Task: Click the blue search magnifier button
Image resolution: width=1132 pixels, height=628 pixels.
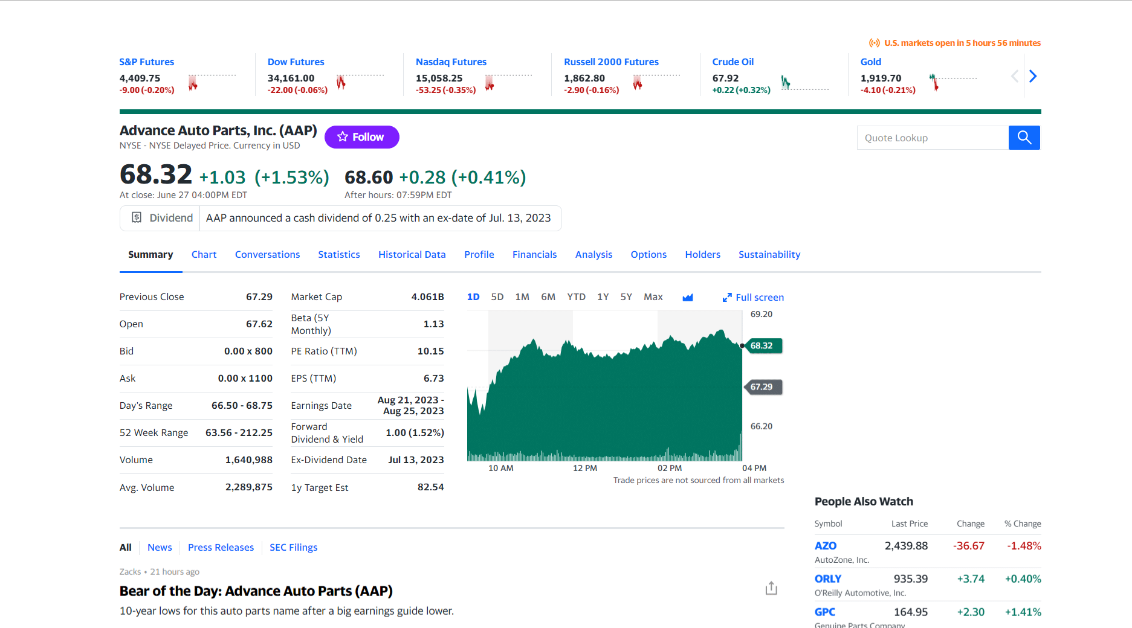Action: pyautogui.click(x=1024, y=138)
